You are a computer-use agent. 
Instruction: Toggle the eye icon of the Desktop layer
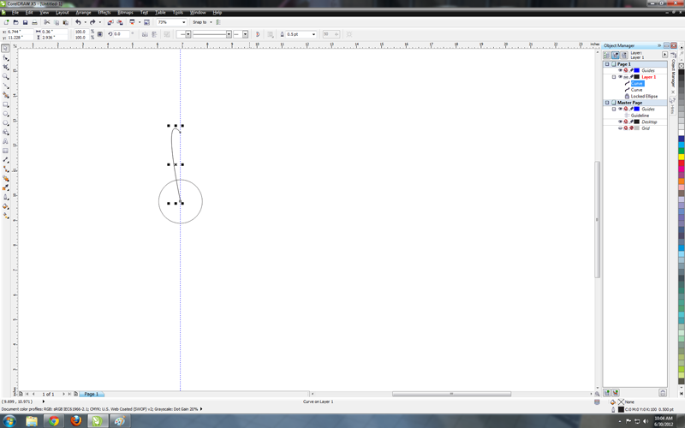coord(620,122)
